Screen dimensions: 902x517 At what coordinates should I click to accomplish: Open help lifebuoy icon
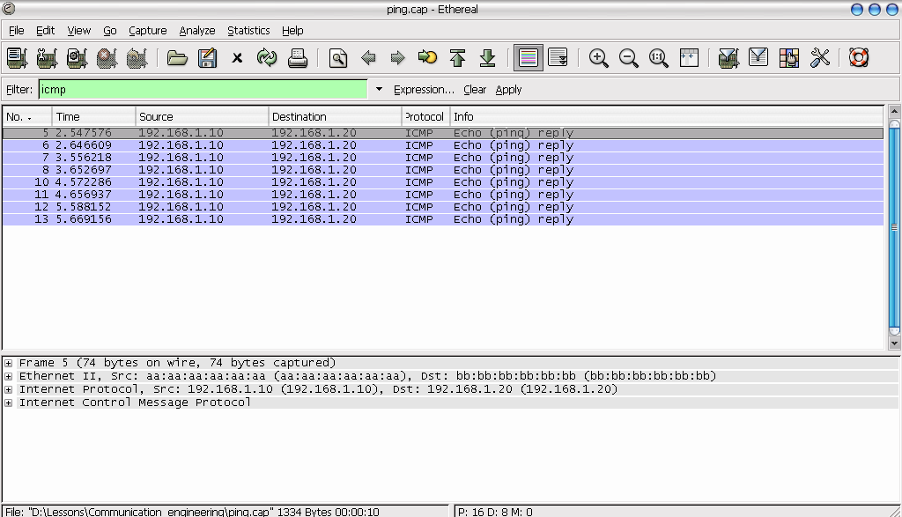(859, 57)
